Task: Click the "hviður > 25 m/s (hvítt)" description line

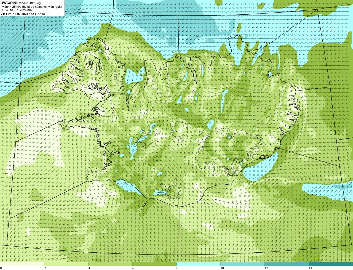Action: point(31,7)
